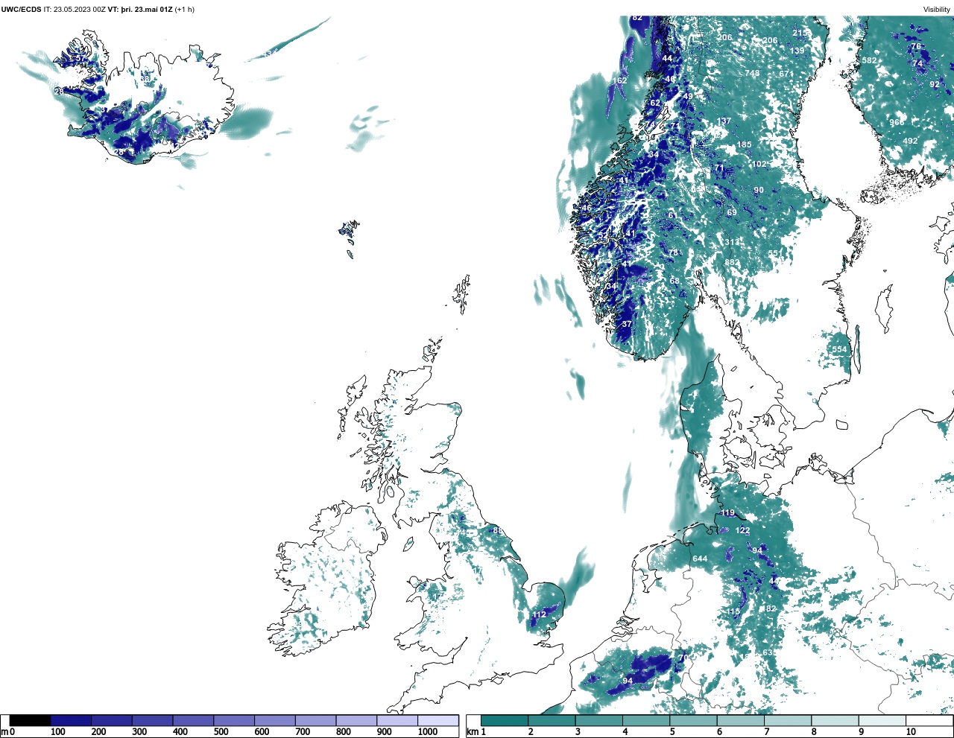Click the 748 value in northern Sweden
The height and width of the screenshot is (738, 954).
(752, 73)
